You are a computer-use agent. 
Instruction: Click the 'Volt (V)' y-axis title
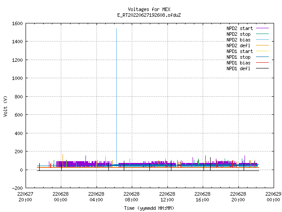5,106
